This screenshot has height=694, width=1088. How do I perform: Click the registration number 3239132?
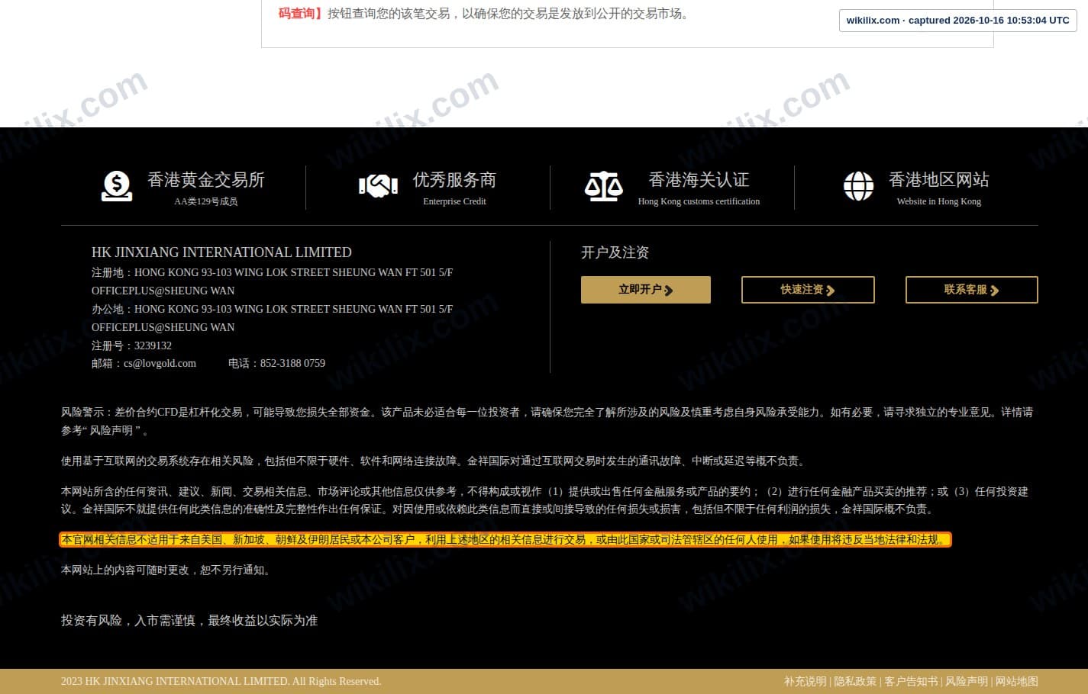153,345
